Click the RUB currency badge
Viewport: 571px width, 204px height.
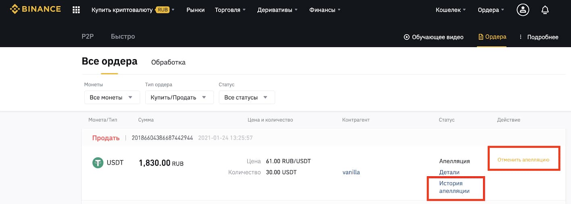click(162, 10)
